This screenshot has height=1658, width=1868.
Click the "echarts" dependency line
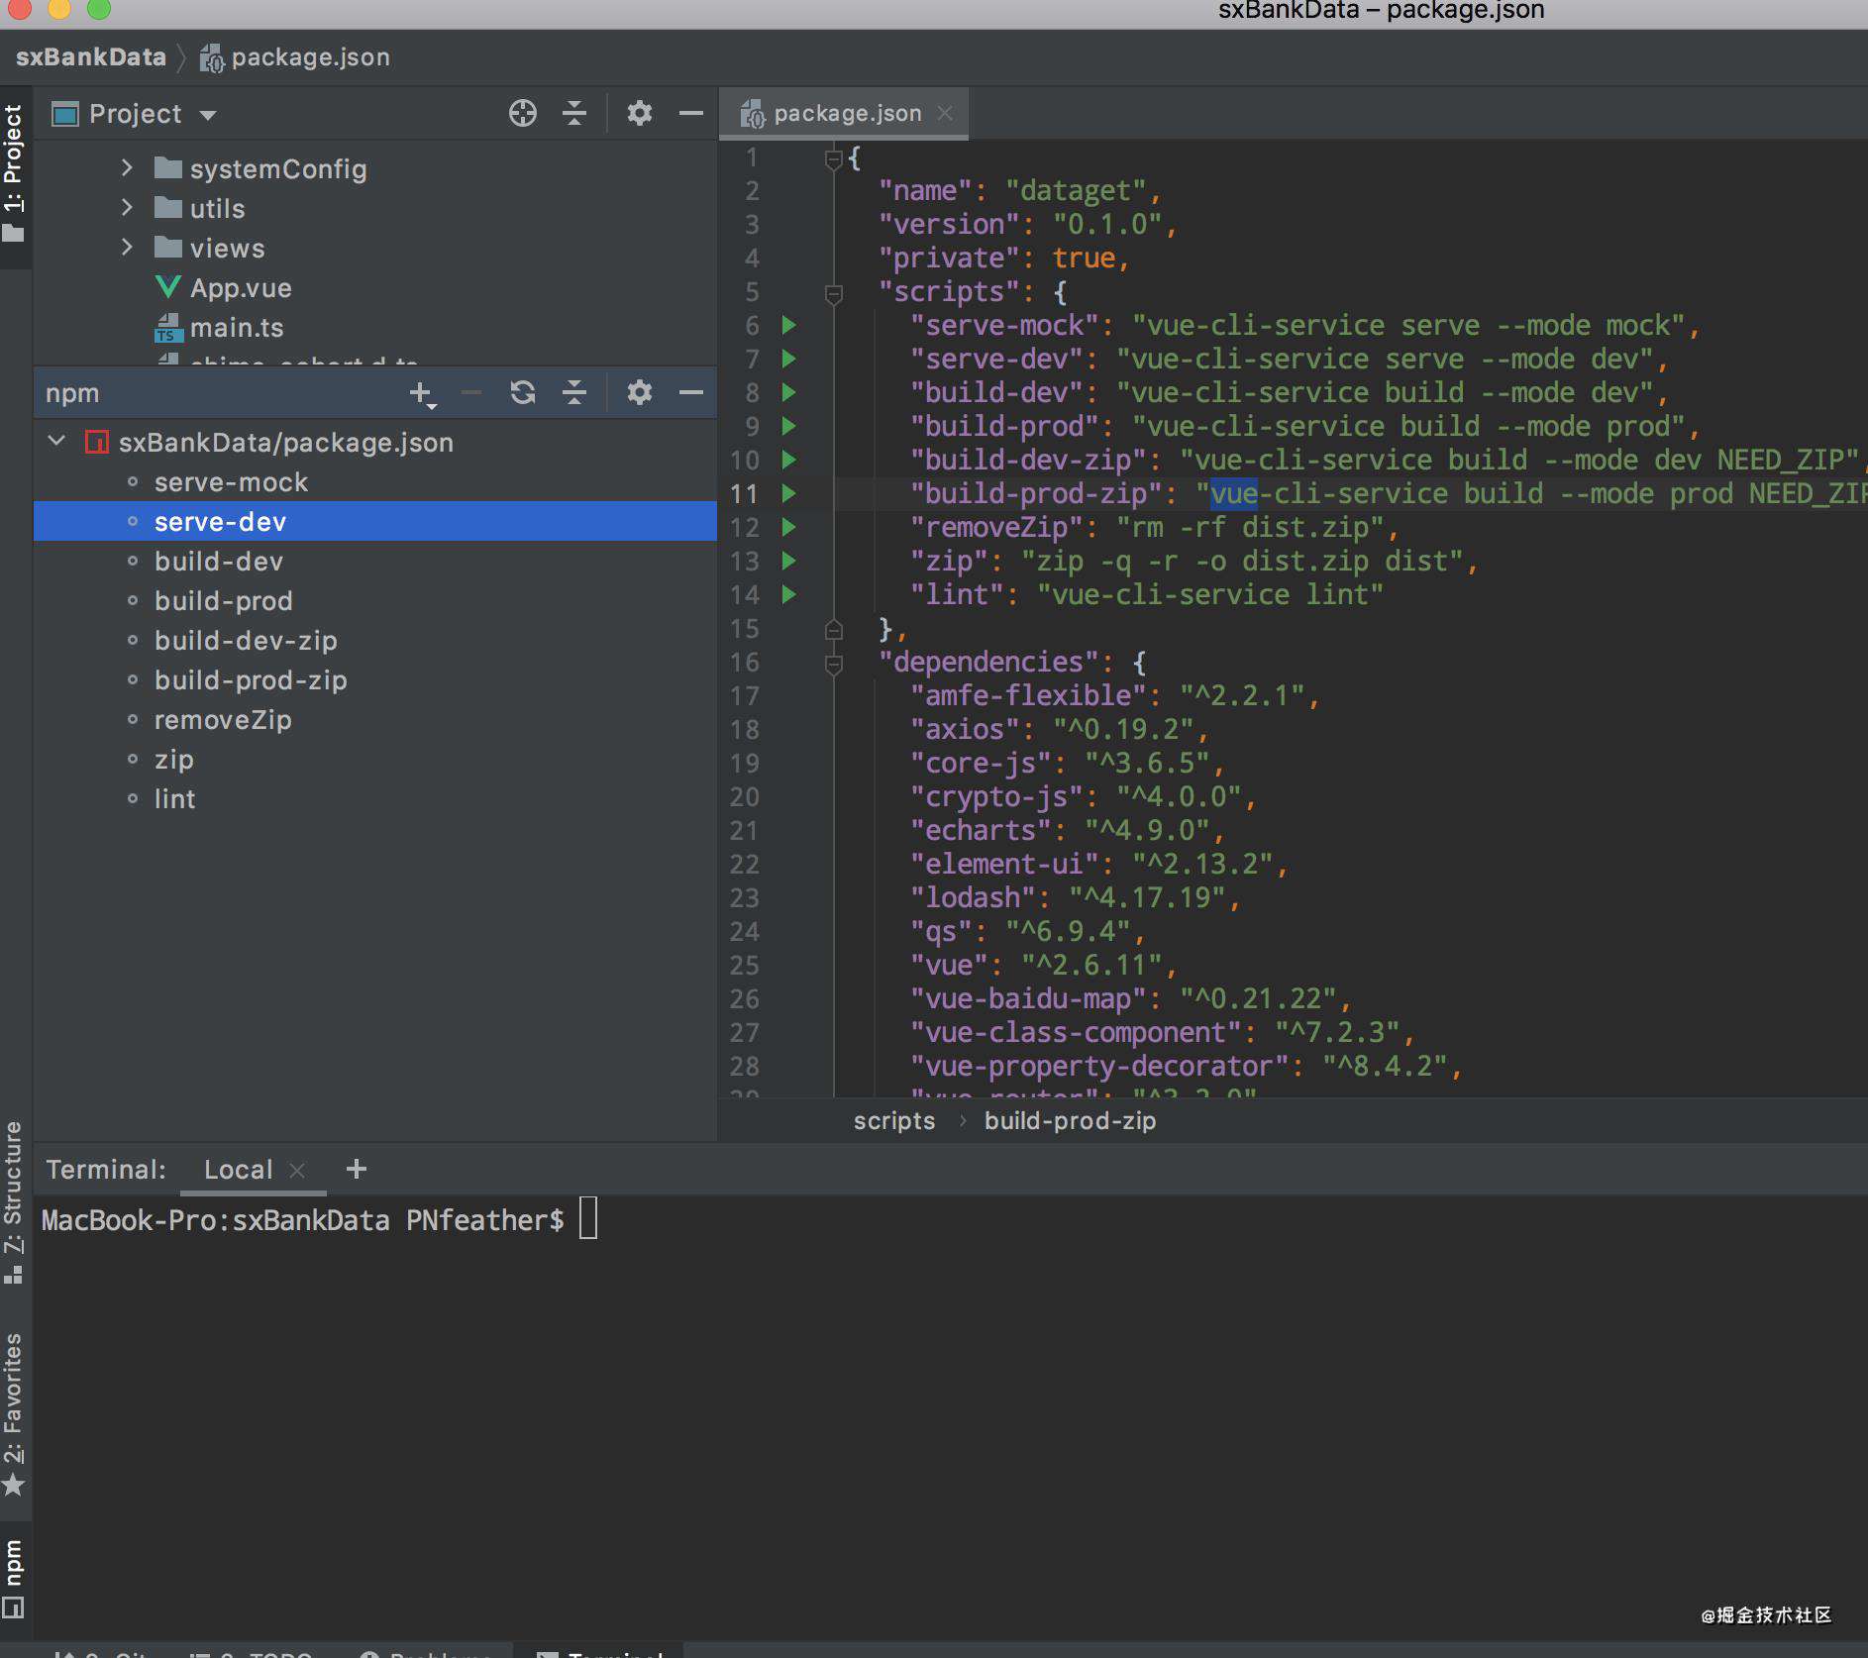coord(1068,830)
